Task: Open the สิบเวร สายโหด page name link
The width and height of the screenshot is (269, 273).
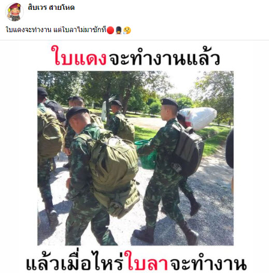Action: tap(51, 7)
